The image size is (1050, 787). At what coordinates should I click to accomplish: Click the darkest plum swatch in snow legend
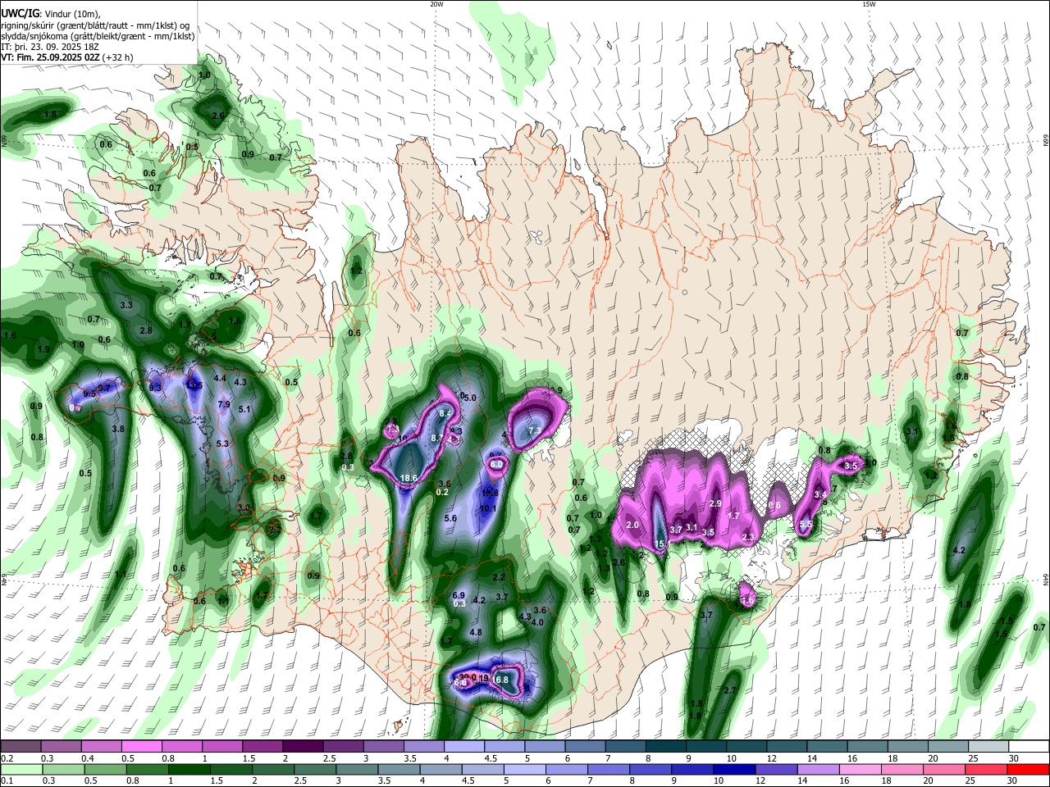[302, 746]
